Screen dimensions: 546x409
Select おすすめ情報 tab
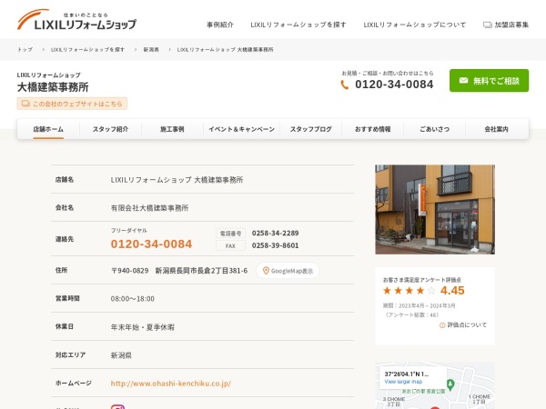(372, 129)
